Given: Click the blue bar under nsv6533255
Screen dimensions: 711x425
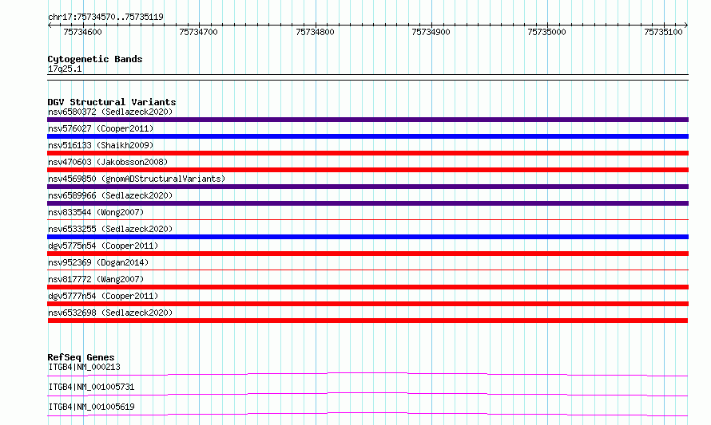Looking at the screenshot, I should [367, 237].
